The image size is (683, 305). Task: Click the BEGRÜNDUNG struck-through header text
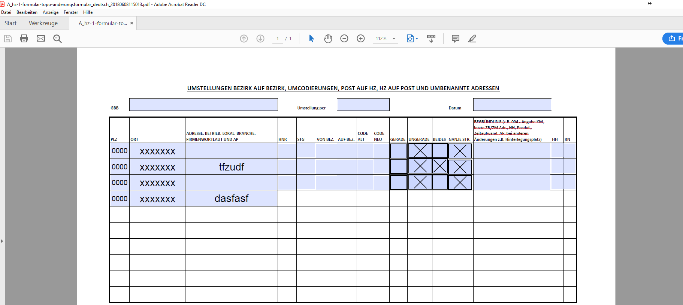[509, 130]
